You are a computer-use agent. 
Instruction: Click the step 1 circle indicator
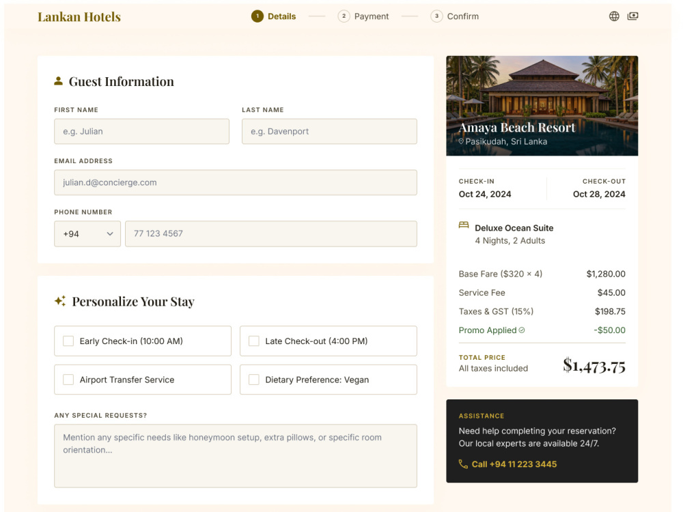click(257, 16)
